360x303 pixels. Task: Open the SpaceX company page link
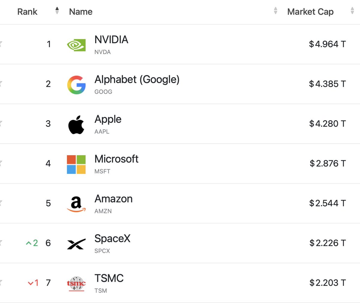click(x=112, y=238)
